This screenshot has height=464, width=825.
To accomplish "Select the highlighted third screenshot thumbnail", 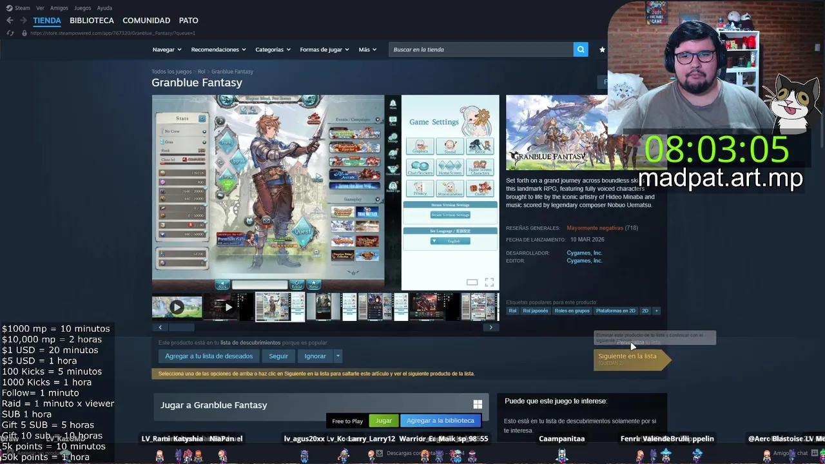I will [x=280, y=307].
